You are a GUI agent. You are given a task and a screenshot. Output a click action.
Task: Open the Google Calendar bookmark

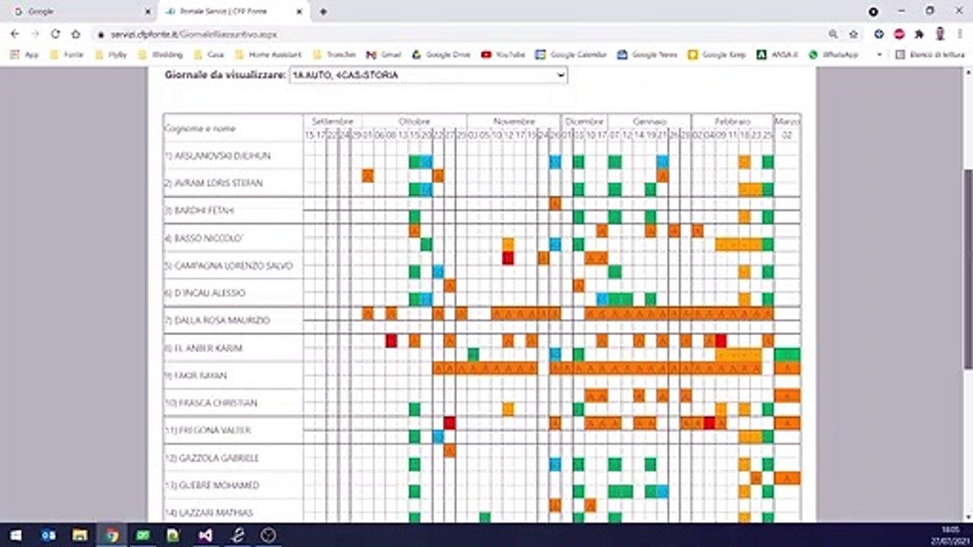571,55
